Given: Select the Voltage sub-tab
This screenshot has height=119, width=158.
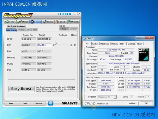Looking at the screenshot, I should click(22, 30).
